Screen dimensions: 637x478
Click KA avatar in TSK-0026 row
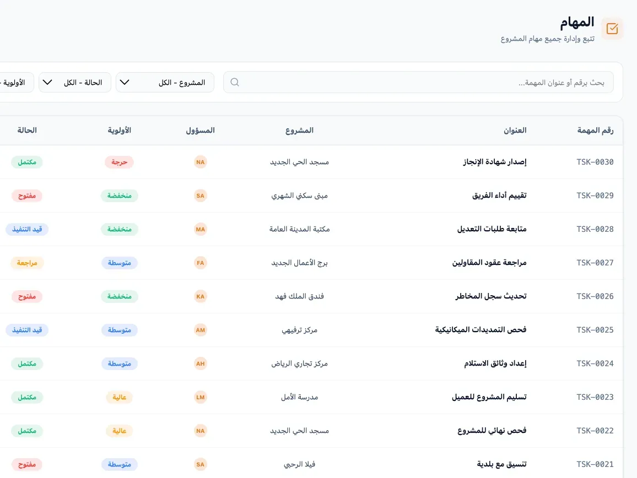coord(200,296)
